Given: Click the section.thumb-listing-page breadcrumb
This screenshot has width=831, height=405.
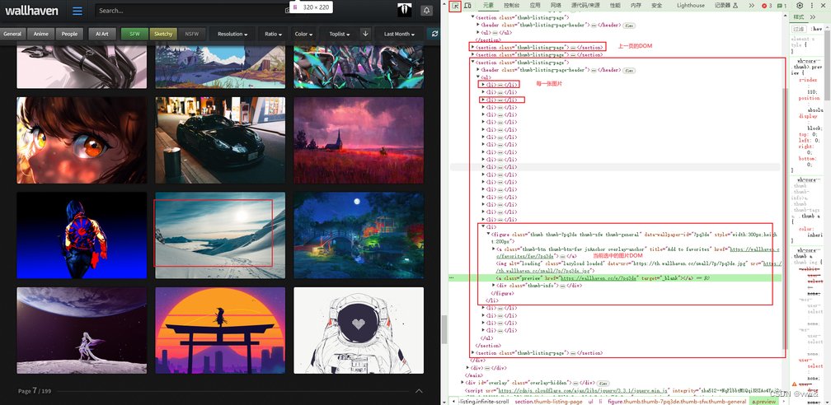Looking at the screenshot, I should pos(548,402).
